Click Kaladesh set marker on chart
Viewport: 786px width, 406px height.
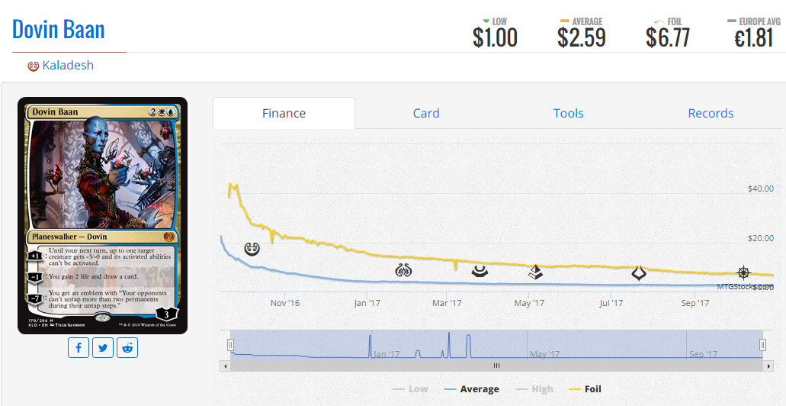coord(252,248)
